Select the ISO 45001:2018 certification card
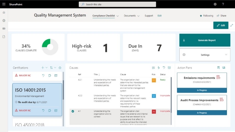 pyautogui.click(x=37, y=123)
